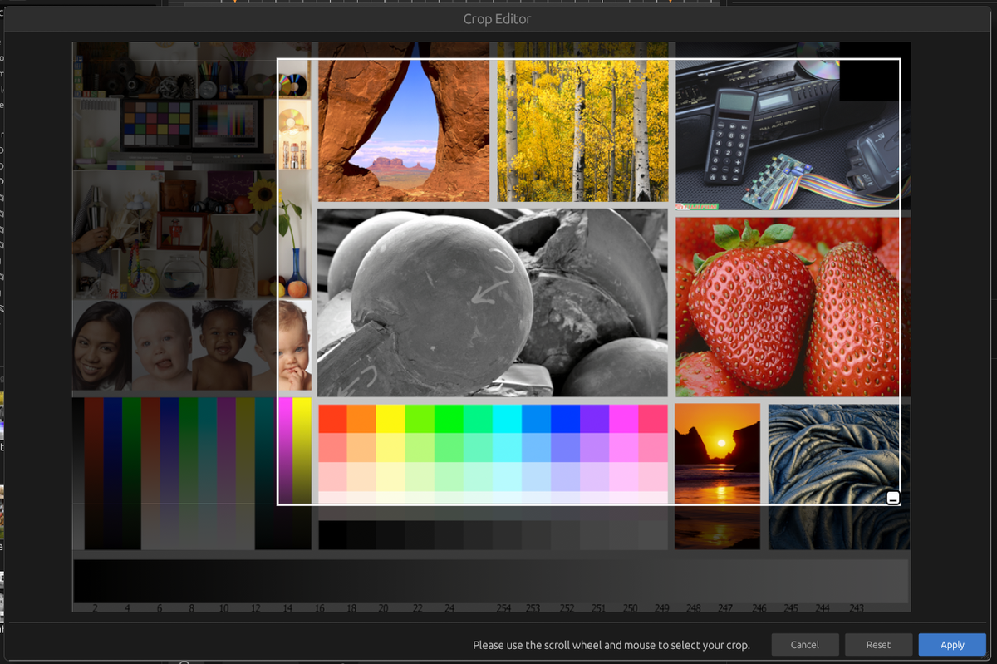Click the crop resize handle icon
The width and height of the screenshot is (997, 664).
(x=892, y=498)
